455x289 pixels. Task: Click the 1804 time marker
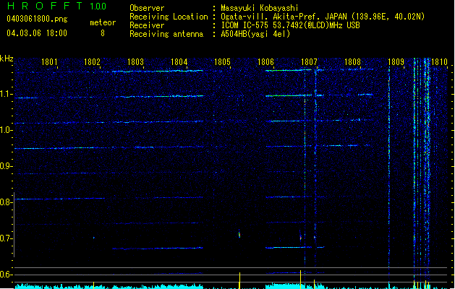coord(179,62)
